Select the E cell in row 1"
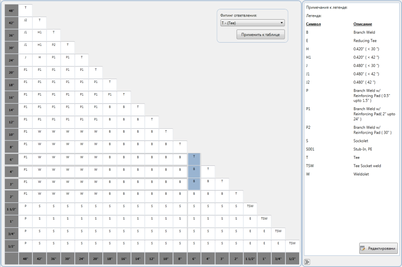 point(250,221)
